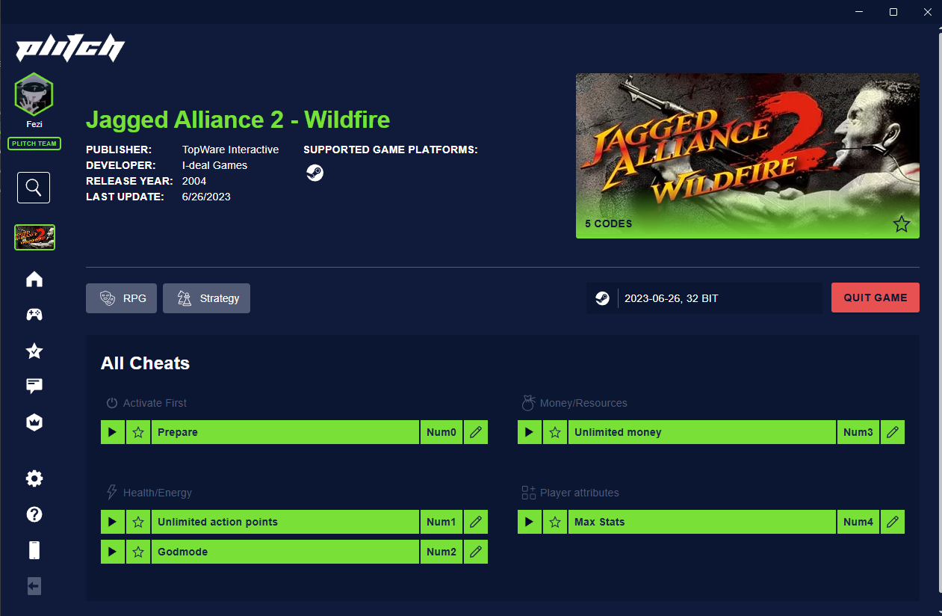Activate Godmode cheat play button
This screenshot has height=616, width=942.
(x=113, y=552)
